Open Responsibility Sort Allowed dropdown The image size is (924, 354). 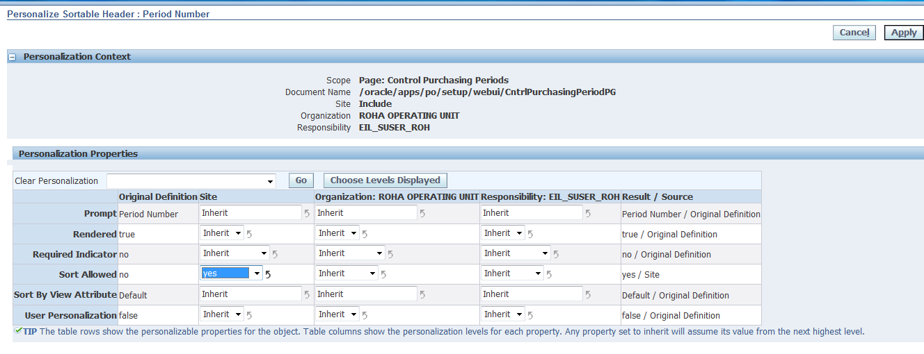(512, 273)
